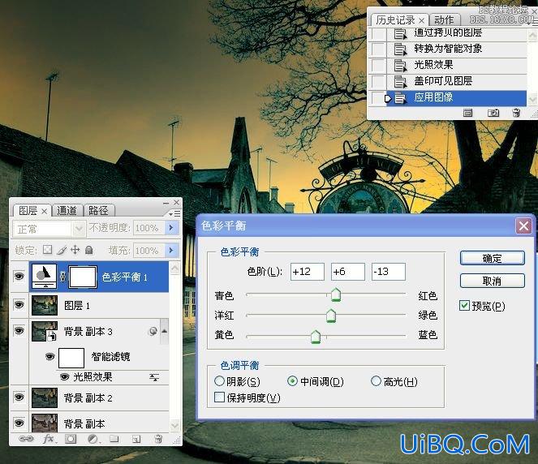Image resolution: width=538 pixels, height=464 pixels.
Task: Select the 转换为智能对象 history state
Action: 449,49
